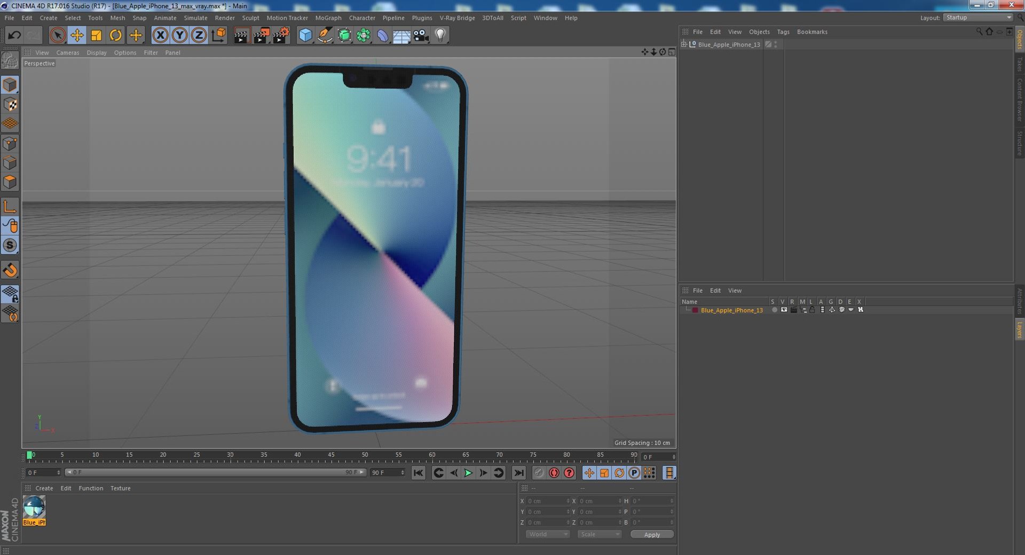Toggle coordinate system icon
Screen dimensions: 1025x555
coord(218,35)
